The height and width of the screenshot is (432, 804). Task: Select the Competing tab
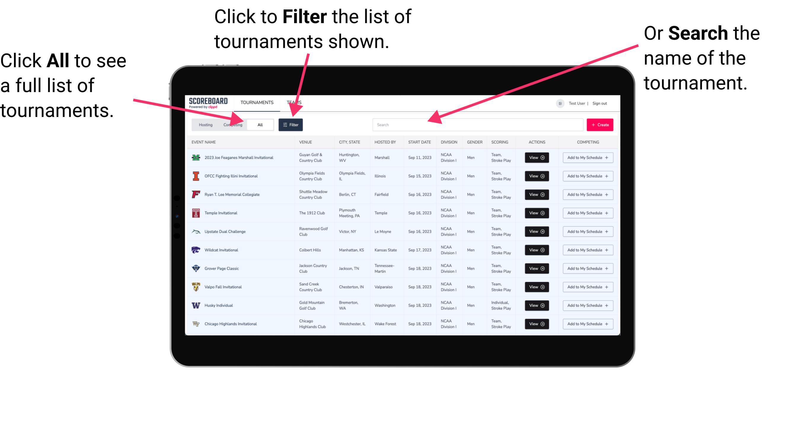(233, 124)
